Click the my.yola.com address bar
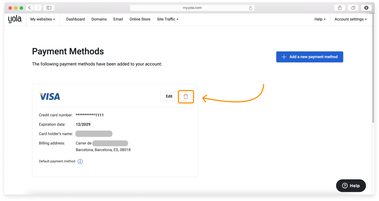Image resolution: width=379 pixels, height=201 pixels. tap(192, 8)
